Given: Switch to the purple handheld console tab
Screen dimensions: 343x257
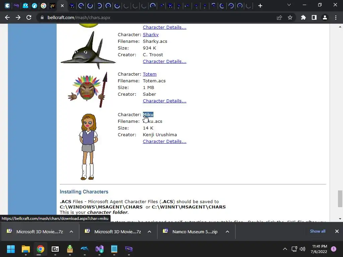Looking at the screenshot, I should (16, 6).
